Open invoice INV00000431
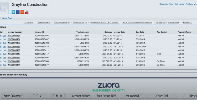 pos(14,36)
